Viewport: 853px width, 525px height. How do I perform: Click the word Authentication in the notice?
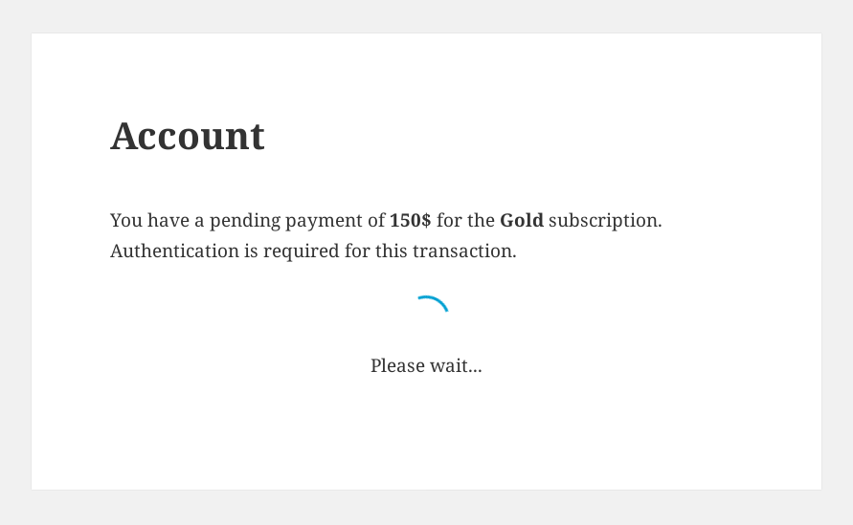pyautogui.click(x=174, y=252)
